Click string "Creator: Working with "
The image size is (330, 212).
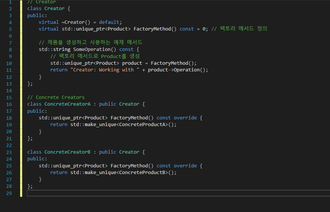(105, 70)
